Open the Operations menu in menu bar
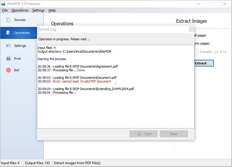This screenshot has height=167, width=232. (20, 10)
